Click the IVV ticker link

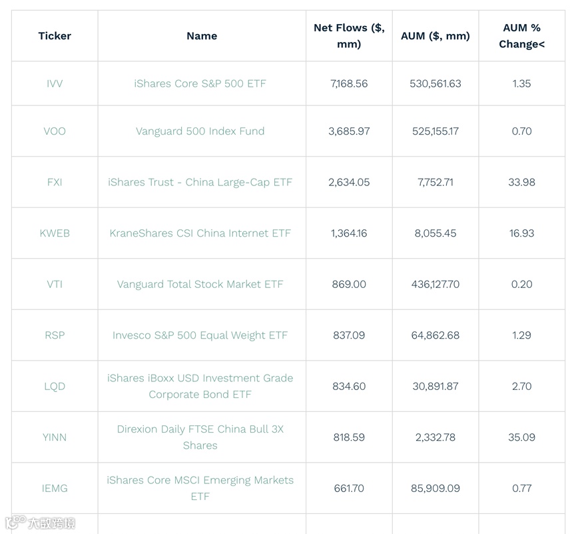(x=55, y=84)
